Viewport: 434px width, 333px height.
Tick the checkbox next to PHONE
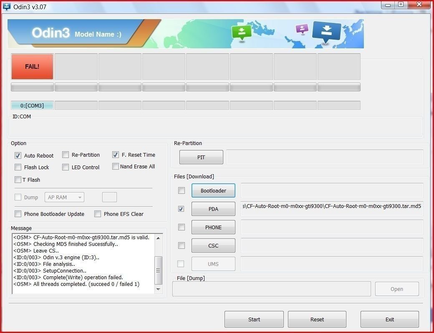(x=182, y=227)
